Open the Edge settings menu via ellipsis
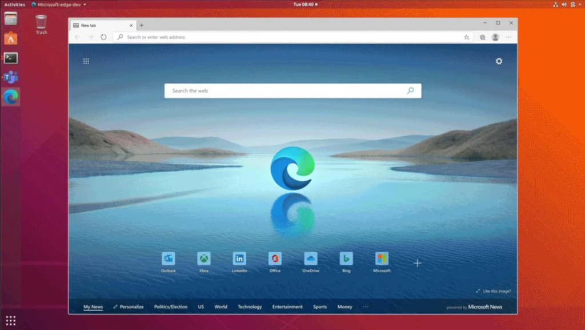The height and width of the screenshot is (330, 585). click(x=508, y=37)
